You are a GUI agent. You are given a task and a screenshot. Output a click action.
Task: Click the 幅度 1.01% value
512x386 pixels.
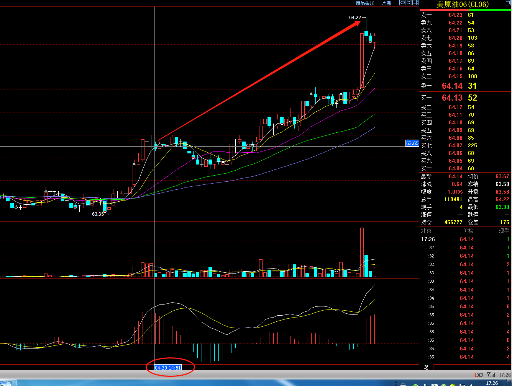pyautogui.click(x=455, y=192)
